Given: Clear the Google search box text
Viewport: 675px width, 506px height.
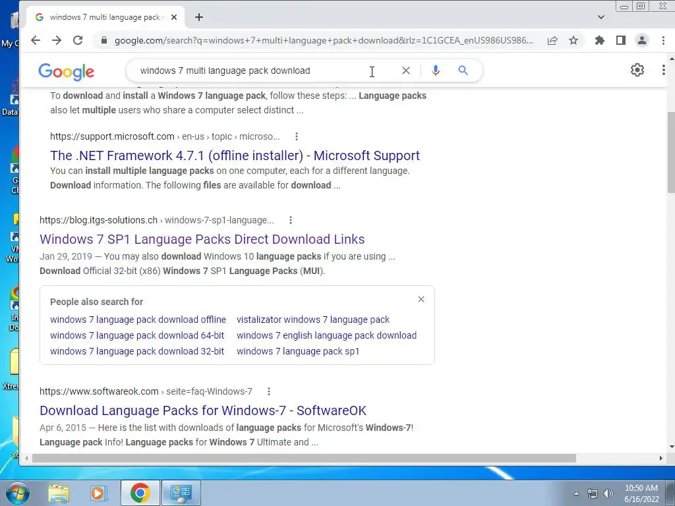Looking at the screenshot, I should pos(406,70).
